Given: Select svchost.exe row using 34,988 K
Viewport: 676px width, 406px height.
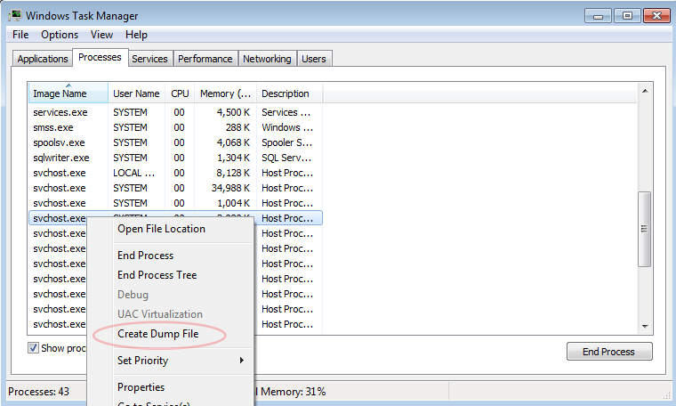Looking at the screenshot, I should (175, 188).
